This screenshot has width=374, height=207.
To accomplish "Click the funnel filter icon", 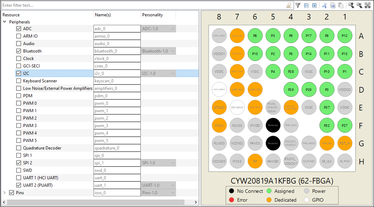I will 298,5.
